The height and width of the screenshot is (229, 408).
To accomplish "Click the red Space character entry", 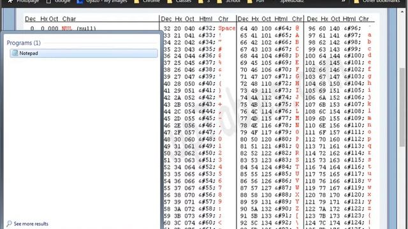I will point(227,28).
